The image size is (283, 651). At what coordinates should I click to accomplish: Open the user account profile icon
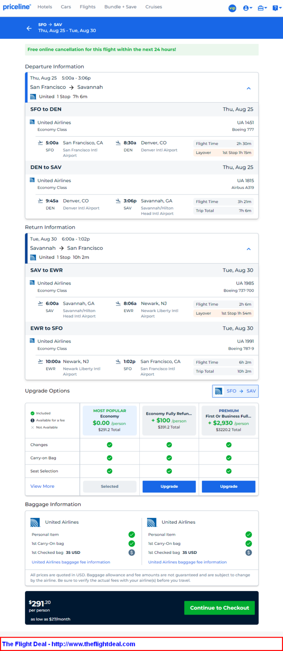[x=248, y=8]
